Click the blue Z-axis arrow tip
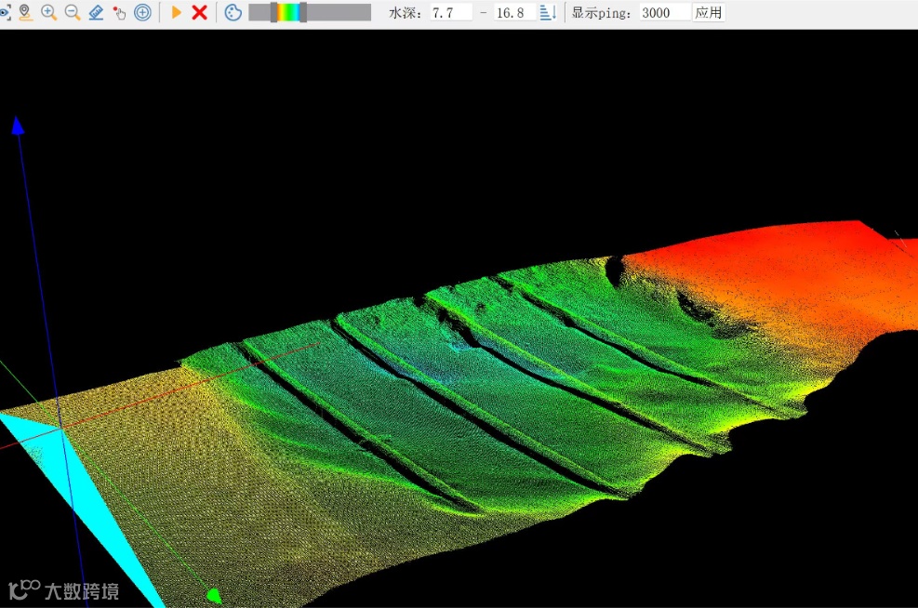 (18, 126)
